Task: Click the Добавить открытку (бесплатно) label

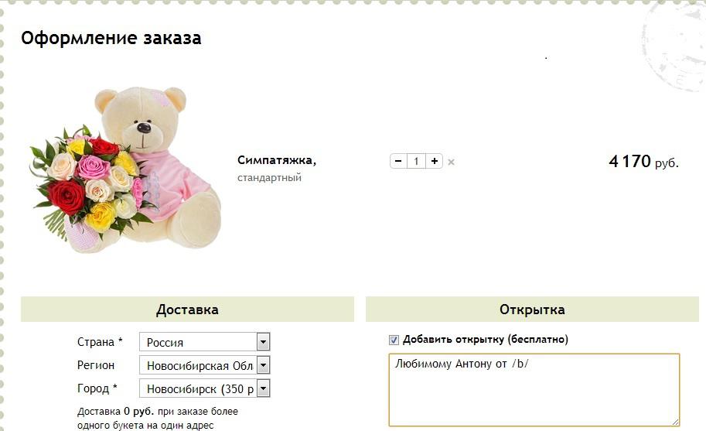Action: (486, 340)
